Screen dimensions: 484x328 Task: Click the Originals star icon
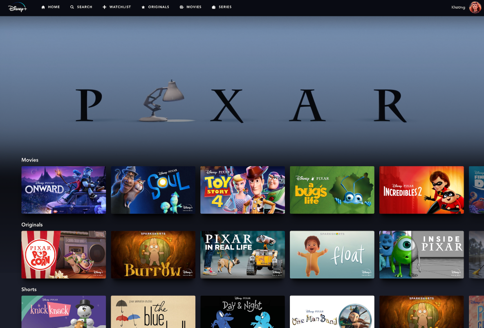coord(143,7)
